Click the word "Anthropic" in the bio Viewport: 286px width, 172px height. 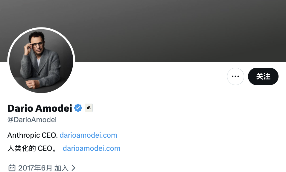(24, 135)
